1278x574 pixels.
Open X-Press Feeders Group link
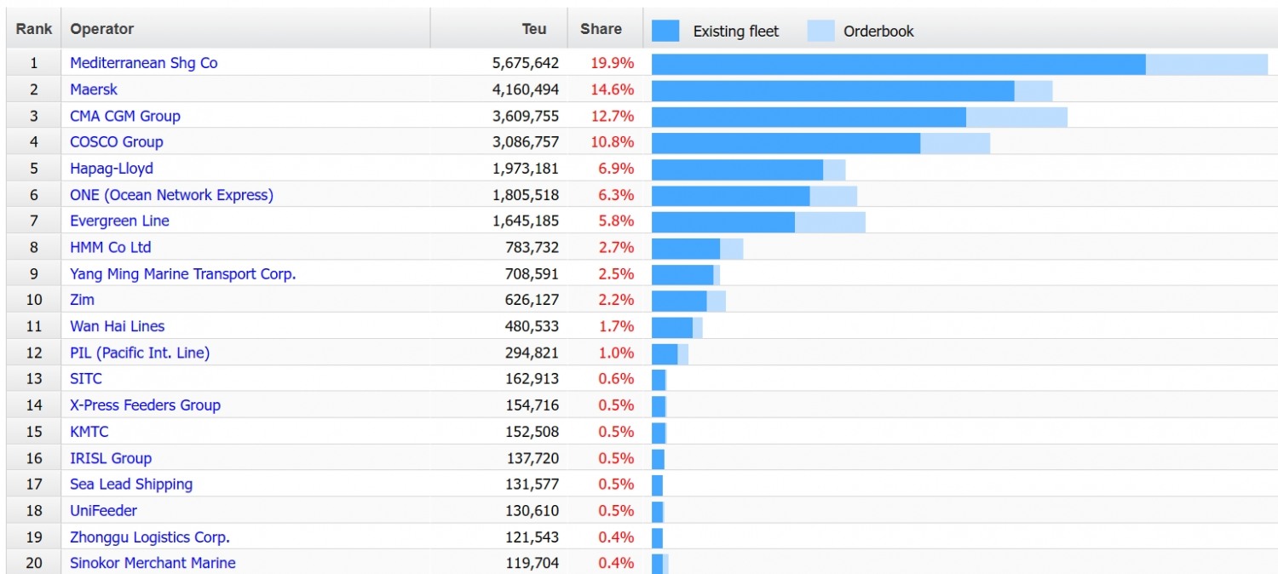(145, 405)
